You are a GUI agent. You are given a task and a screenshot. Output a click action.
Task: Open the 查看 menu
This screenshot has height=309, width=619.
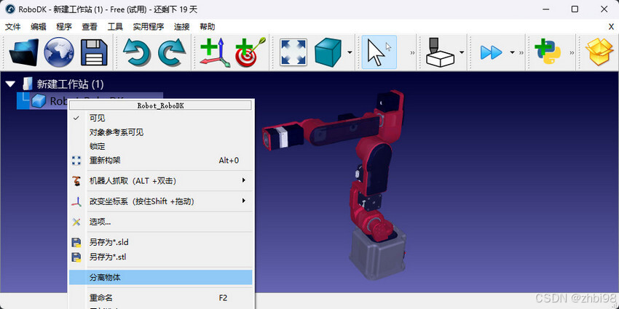pos(90,27)
